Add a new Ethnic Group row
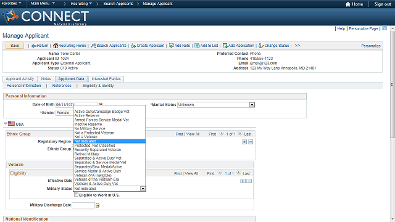This screenshot has height=222, width=395. click(x=244, y=142)
